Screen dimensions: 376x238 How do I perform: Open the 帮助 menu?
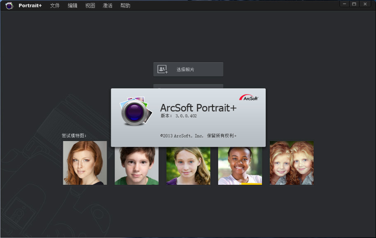[125, 6]
